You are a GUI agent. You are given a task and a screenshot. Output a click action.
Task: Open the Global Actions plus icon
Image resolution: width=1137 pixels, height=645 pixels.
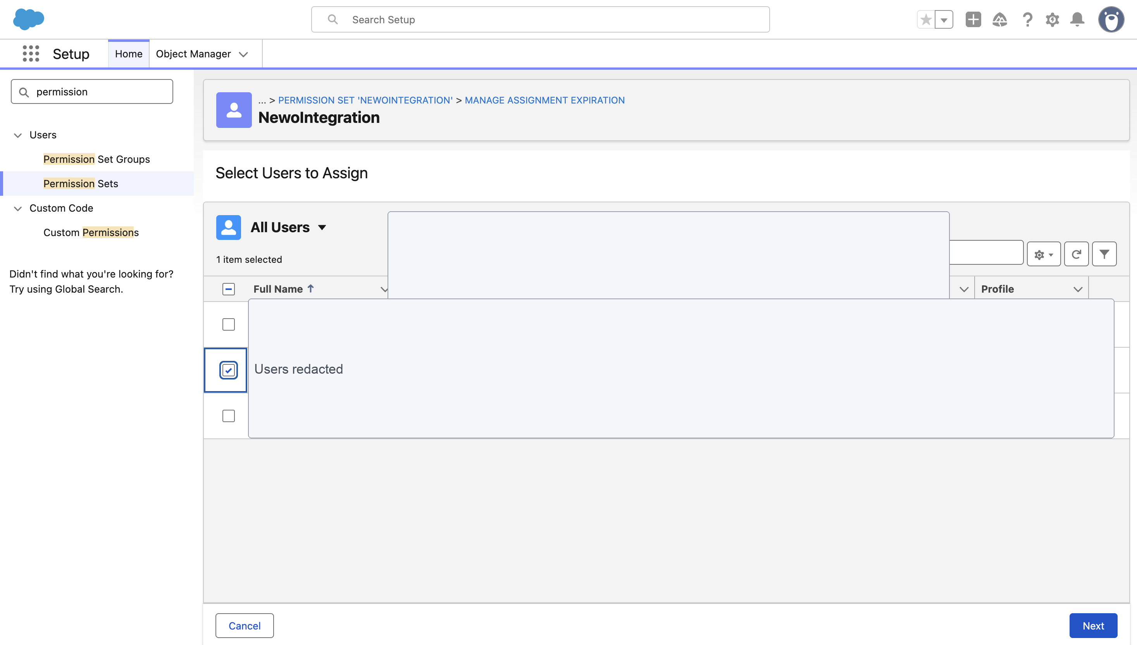click(x=973, y=19)
